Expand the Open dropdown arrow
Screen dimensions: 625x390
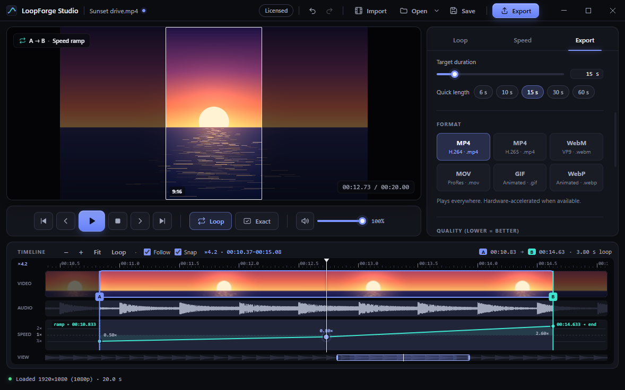pyautogui.click(x=437, y=11)
